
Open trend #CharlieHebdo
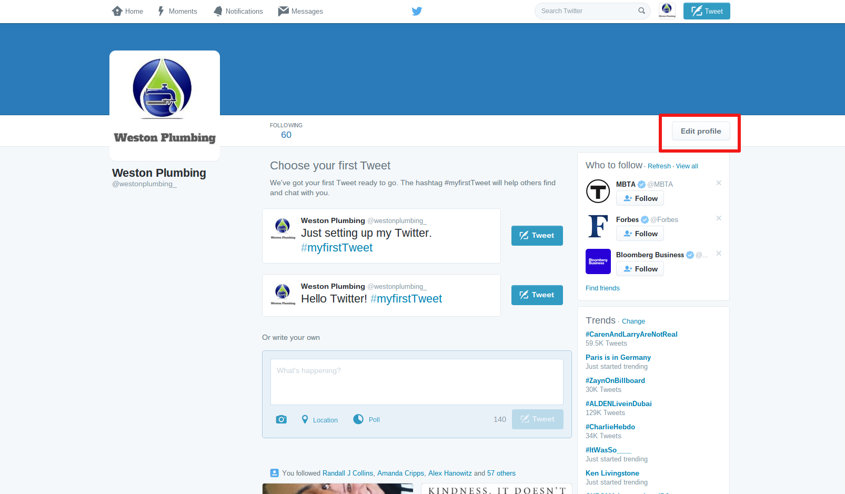point(610,427)
